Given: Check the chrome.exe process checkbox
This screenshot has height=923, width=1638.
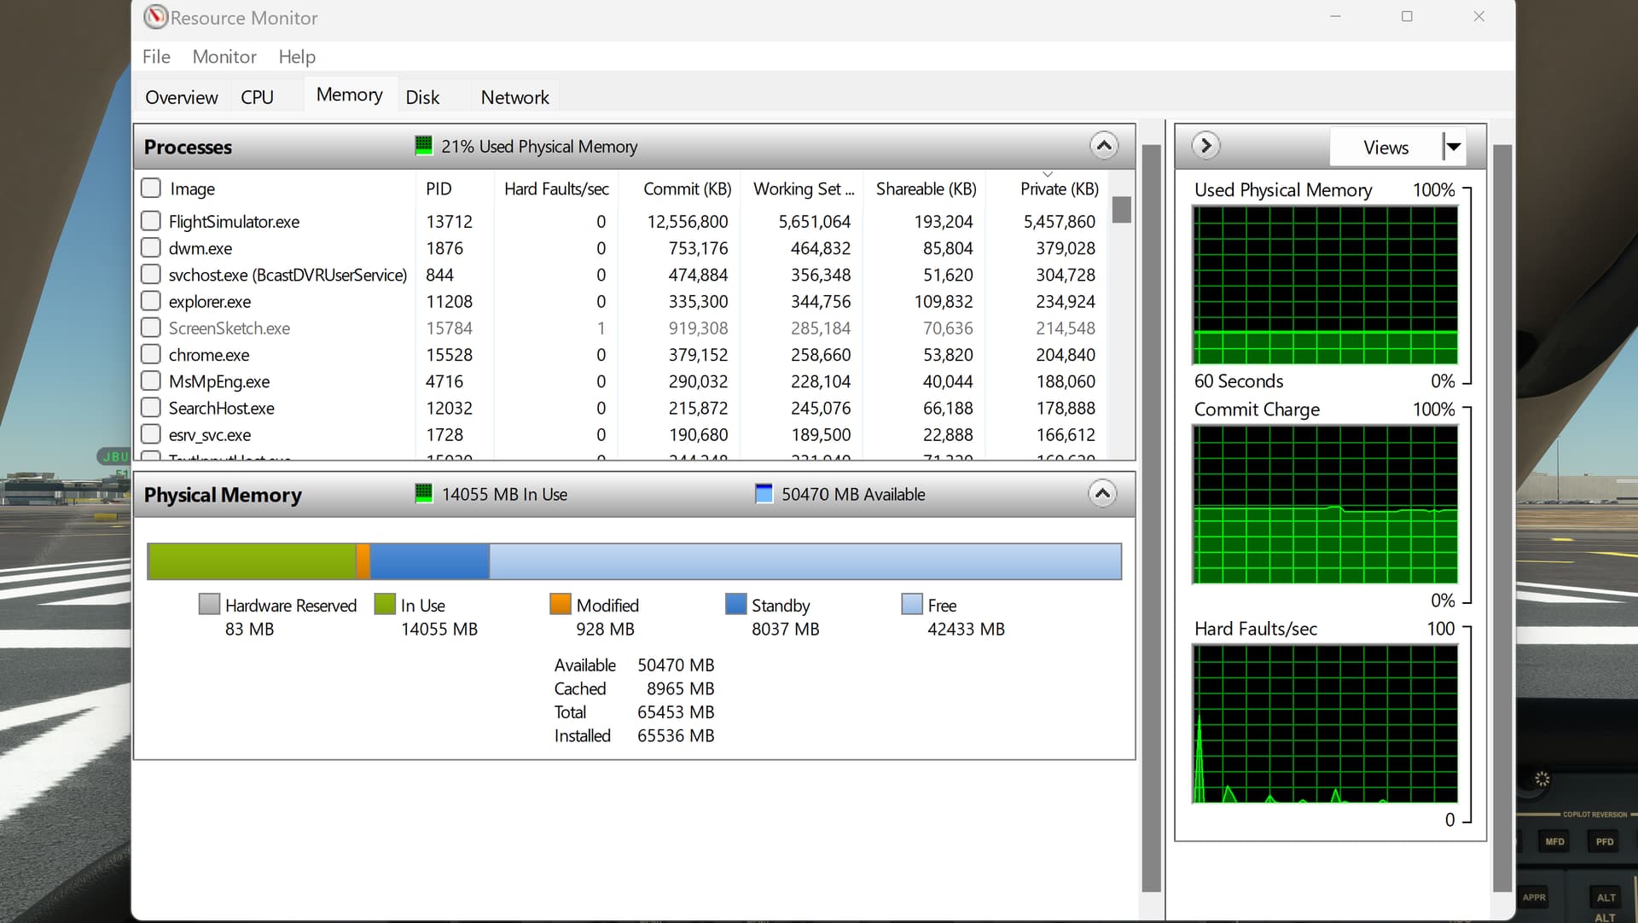Looking at the screenshot, I should (x=151, y=353).
